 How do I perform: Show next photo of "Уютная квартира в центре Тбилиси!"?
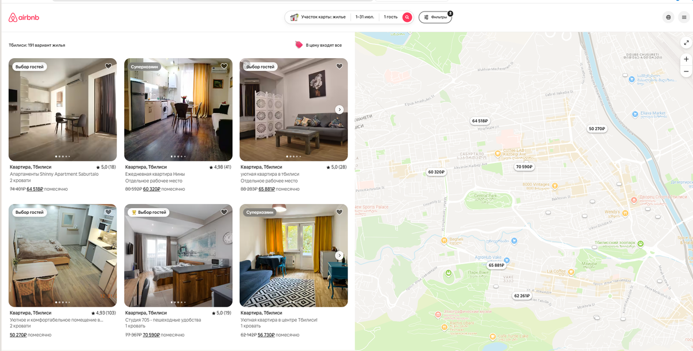(x=340, y=255)
